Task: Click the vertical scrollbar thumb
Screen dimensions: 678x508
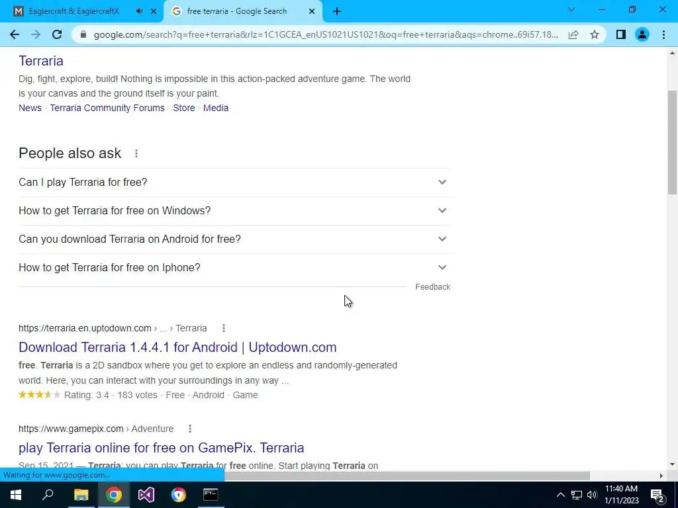Action: click(x=673, y=143)
